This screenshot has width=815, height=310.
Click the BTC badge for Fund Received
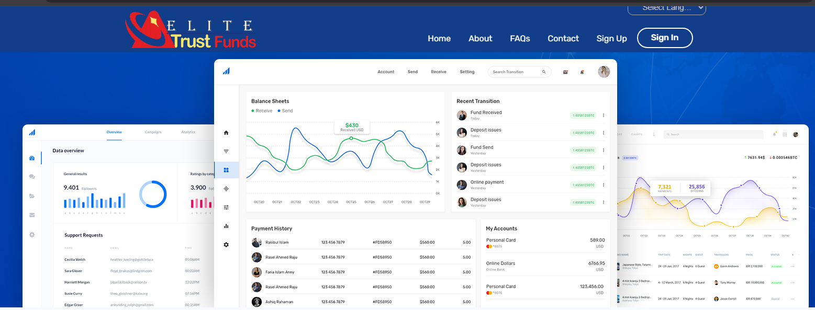click(583, 116)
